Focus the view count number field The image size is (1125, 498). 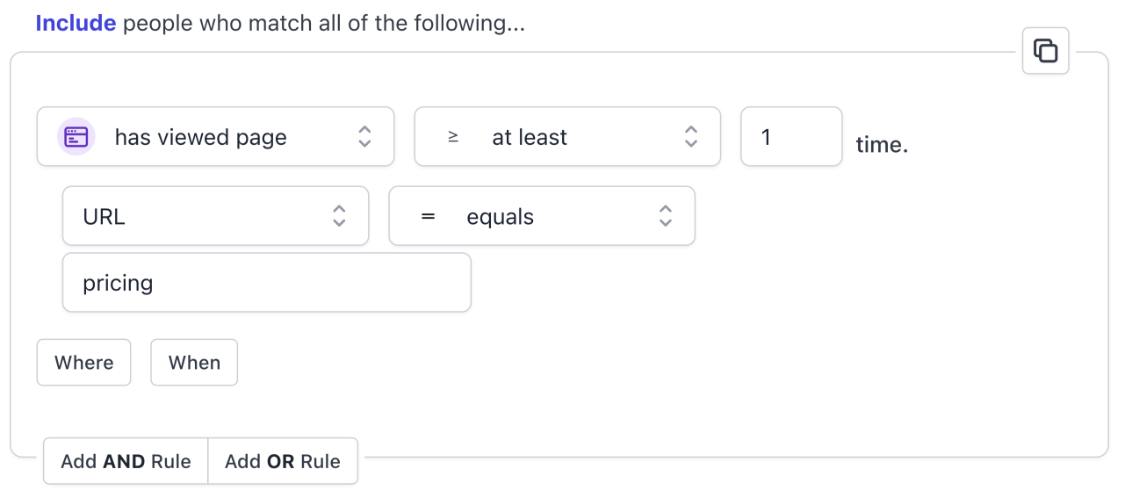[791, 137]
